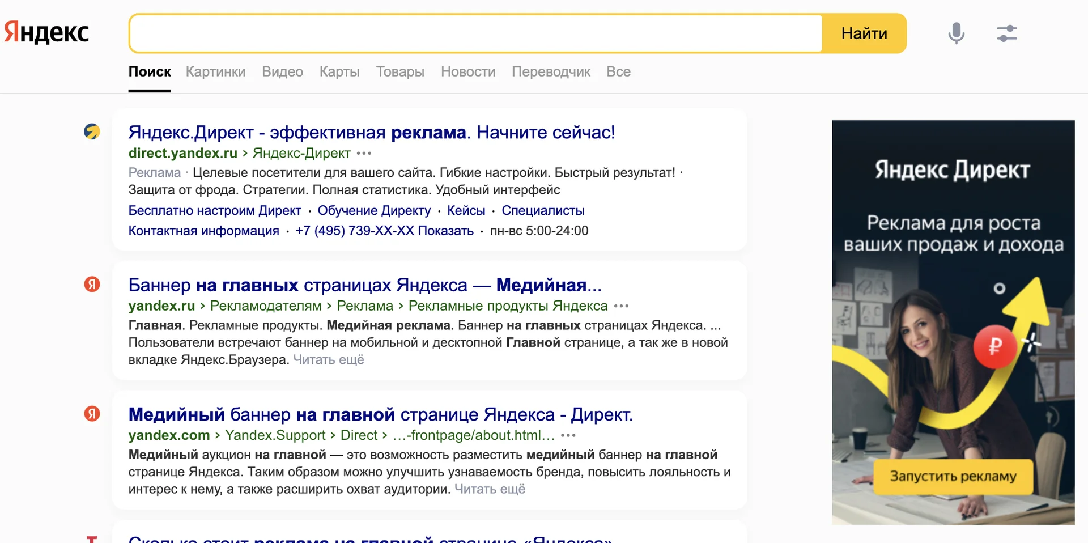Open Бесплатно настроим Директ sitelink
The height and width of the screenshot is (543, 1088).
coord(215,210)
